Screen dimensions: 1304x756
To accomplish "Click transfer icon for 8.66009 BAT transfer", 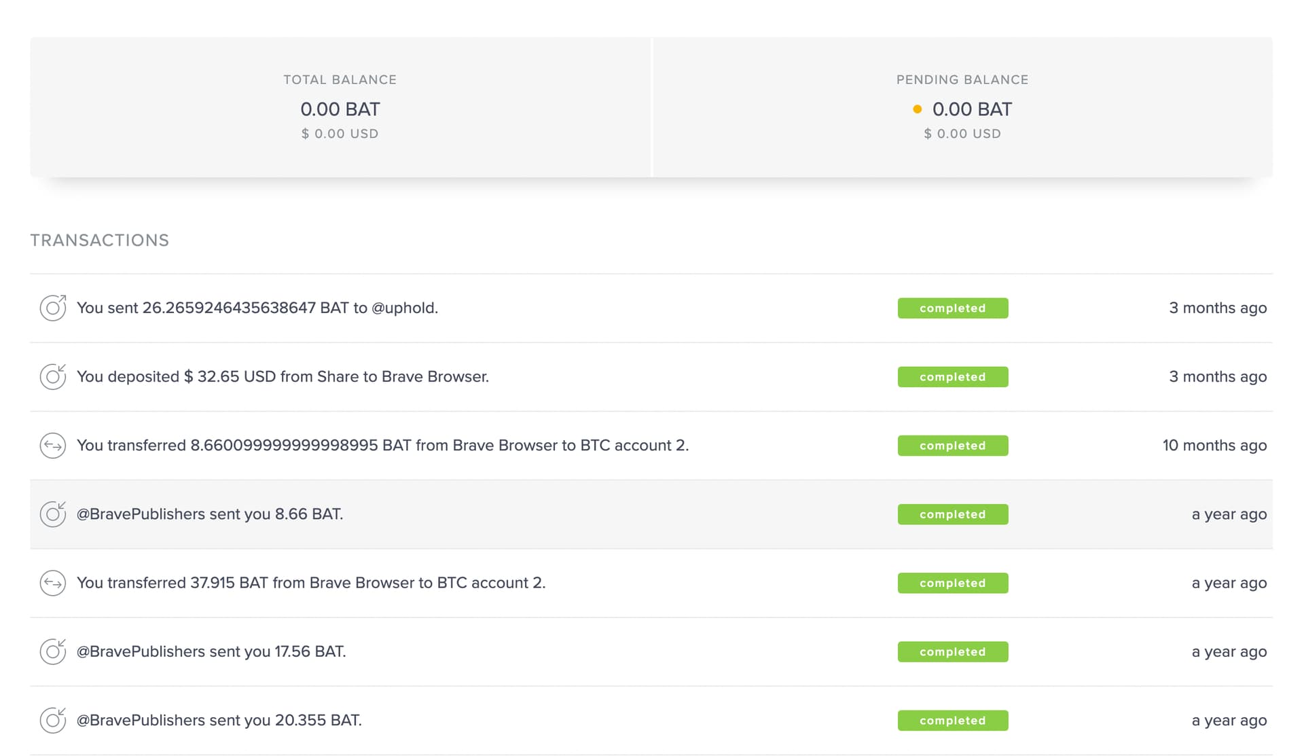I will (52, 446).
